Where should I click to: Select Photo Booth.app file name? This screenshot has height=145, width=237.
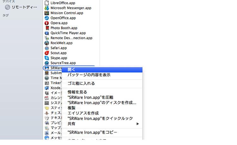tap(64, 28)
